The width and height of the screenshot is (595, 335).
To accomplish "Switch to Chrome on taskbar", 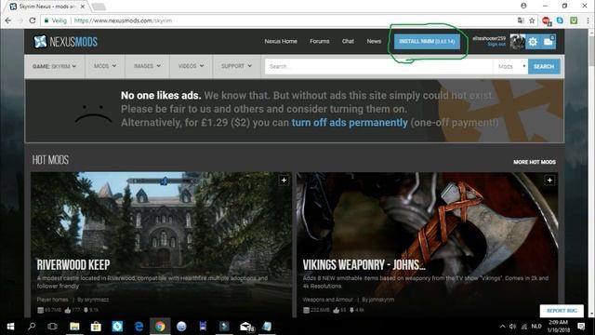I will click(160, 327).
